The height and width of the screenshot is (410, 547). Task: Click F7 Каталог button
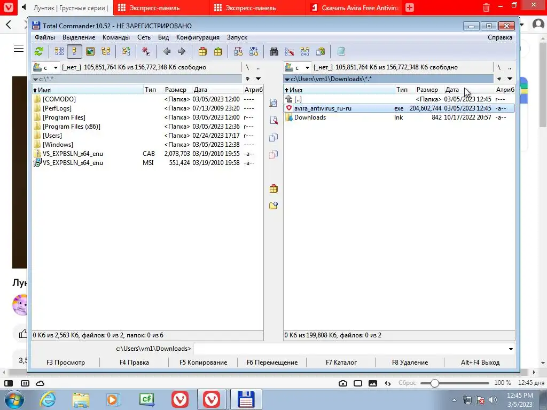click(x=341, y=362)
